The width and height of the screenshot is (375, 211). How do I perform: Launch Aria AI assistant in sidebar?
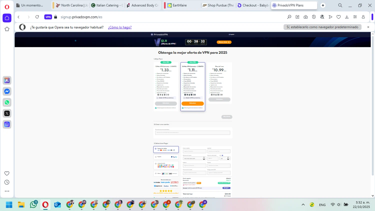tap(7, 80)
